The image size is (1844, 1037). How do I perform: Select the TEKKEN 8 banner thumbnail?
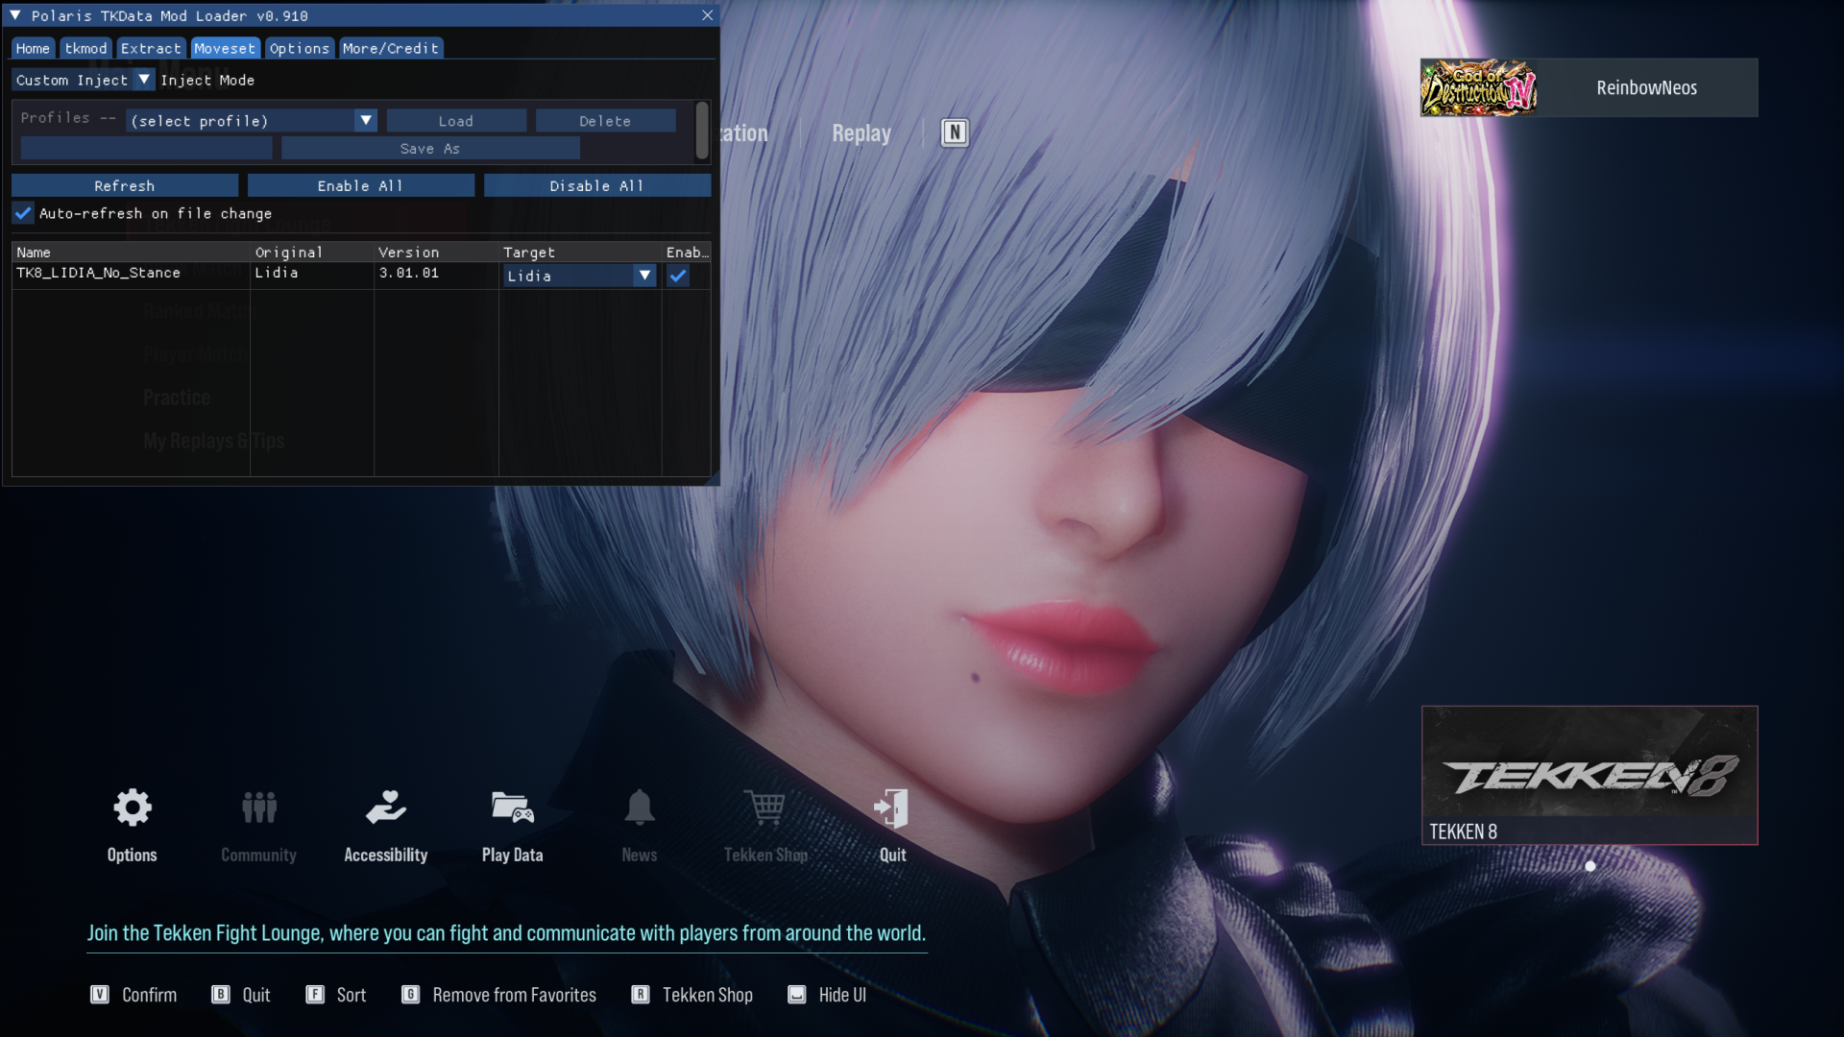point(1589,776)
